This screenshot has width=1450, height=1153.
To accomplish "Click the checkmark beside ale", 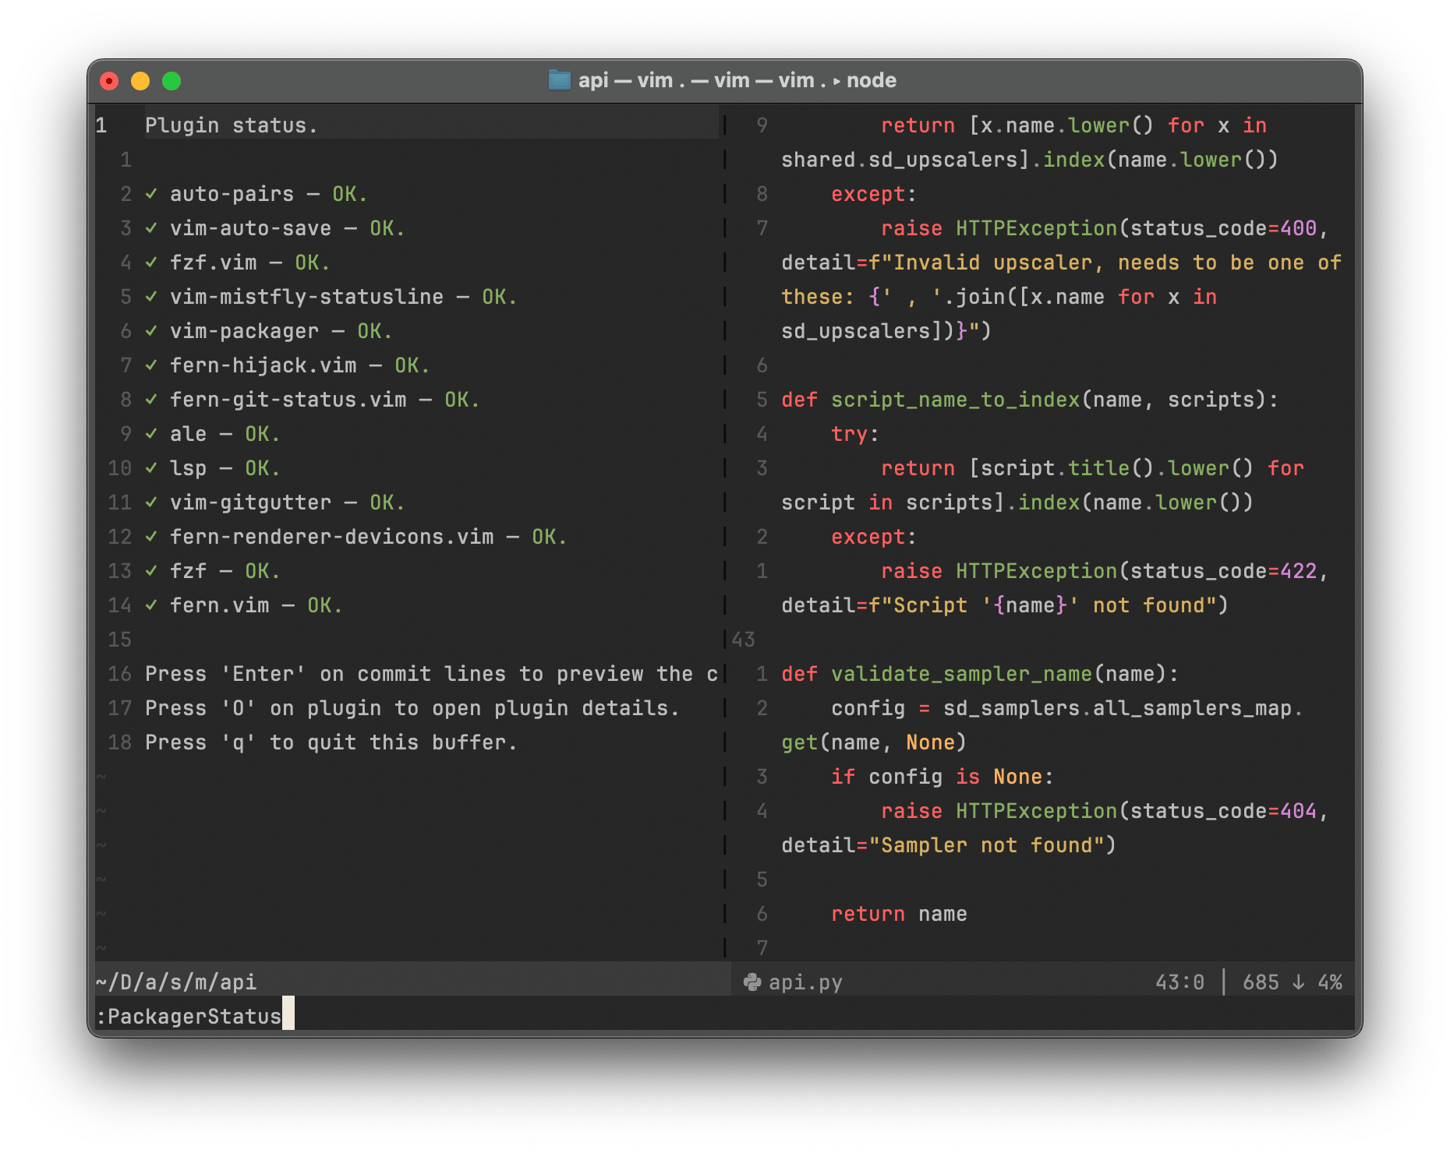I will click(151, 434).
